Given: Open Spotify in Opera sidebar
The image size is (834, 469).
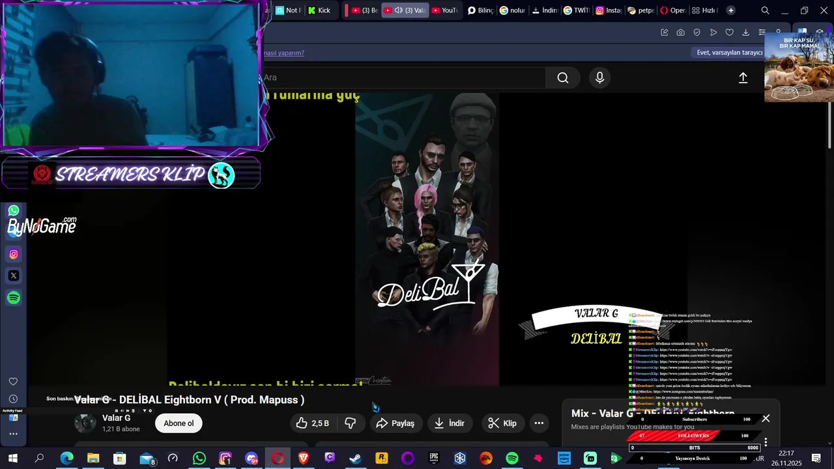Looking at the screenshot, I should 14,298.
